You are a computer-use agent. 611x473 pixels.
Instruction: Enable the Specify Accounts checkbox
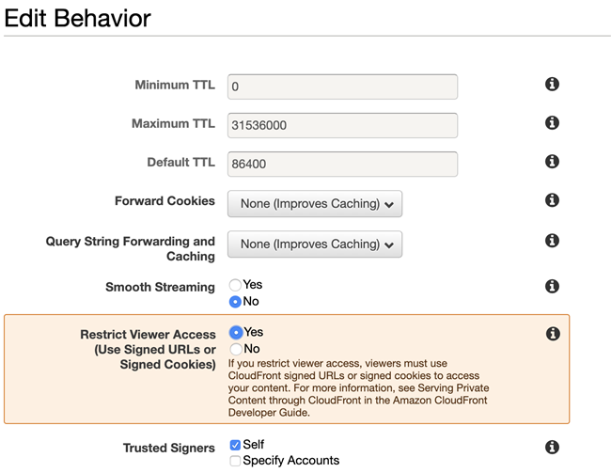(x=235, y=461)
